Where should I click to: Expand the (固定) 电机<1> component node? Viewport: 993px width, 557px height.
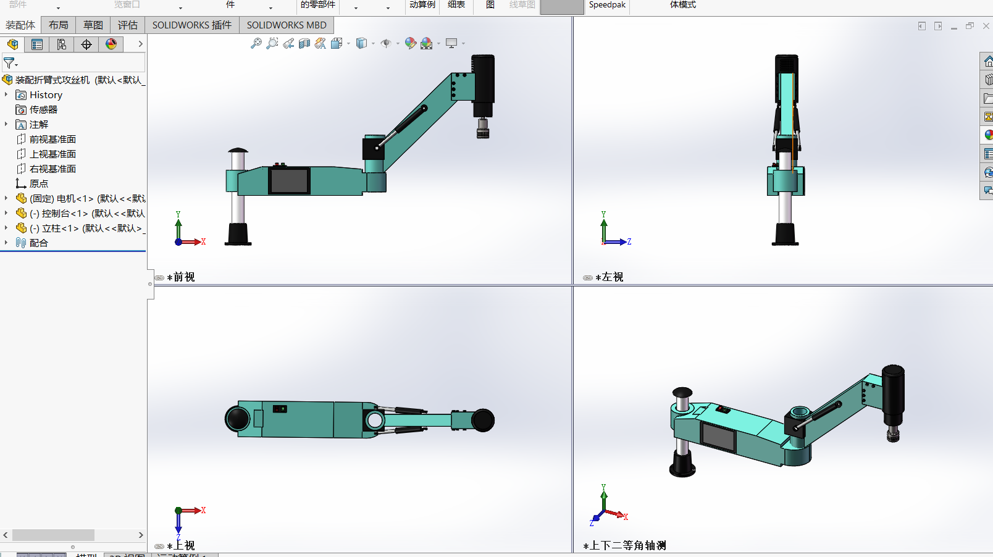[x=6, y=198]
